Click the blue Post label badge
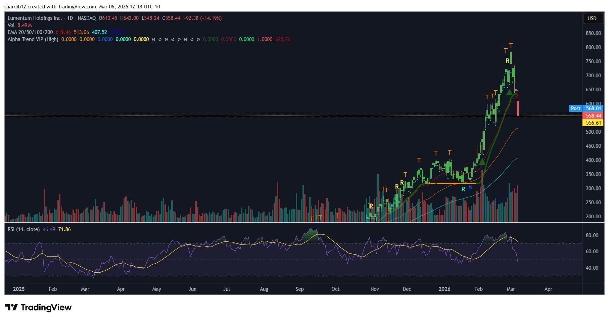The width and height of the screenshot is (609, 320). (x=575, y=108)
